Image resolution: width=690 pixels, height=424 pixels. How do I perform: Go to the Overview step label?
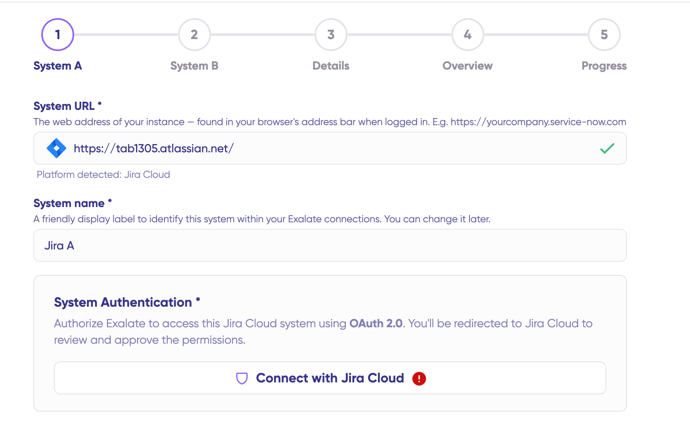coord(467,66)
